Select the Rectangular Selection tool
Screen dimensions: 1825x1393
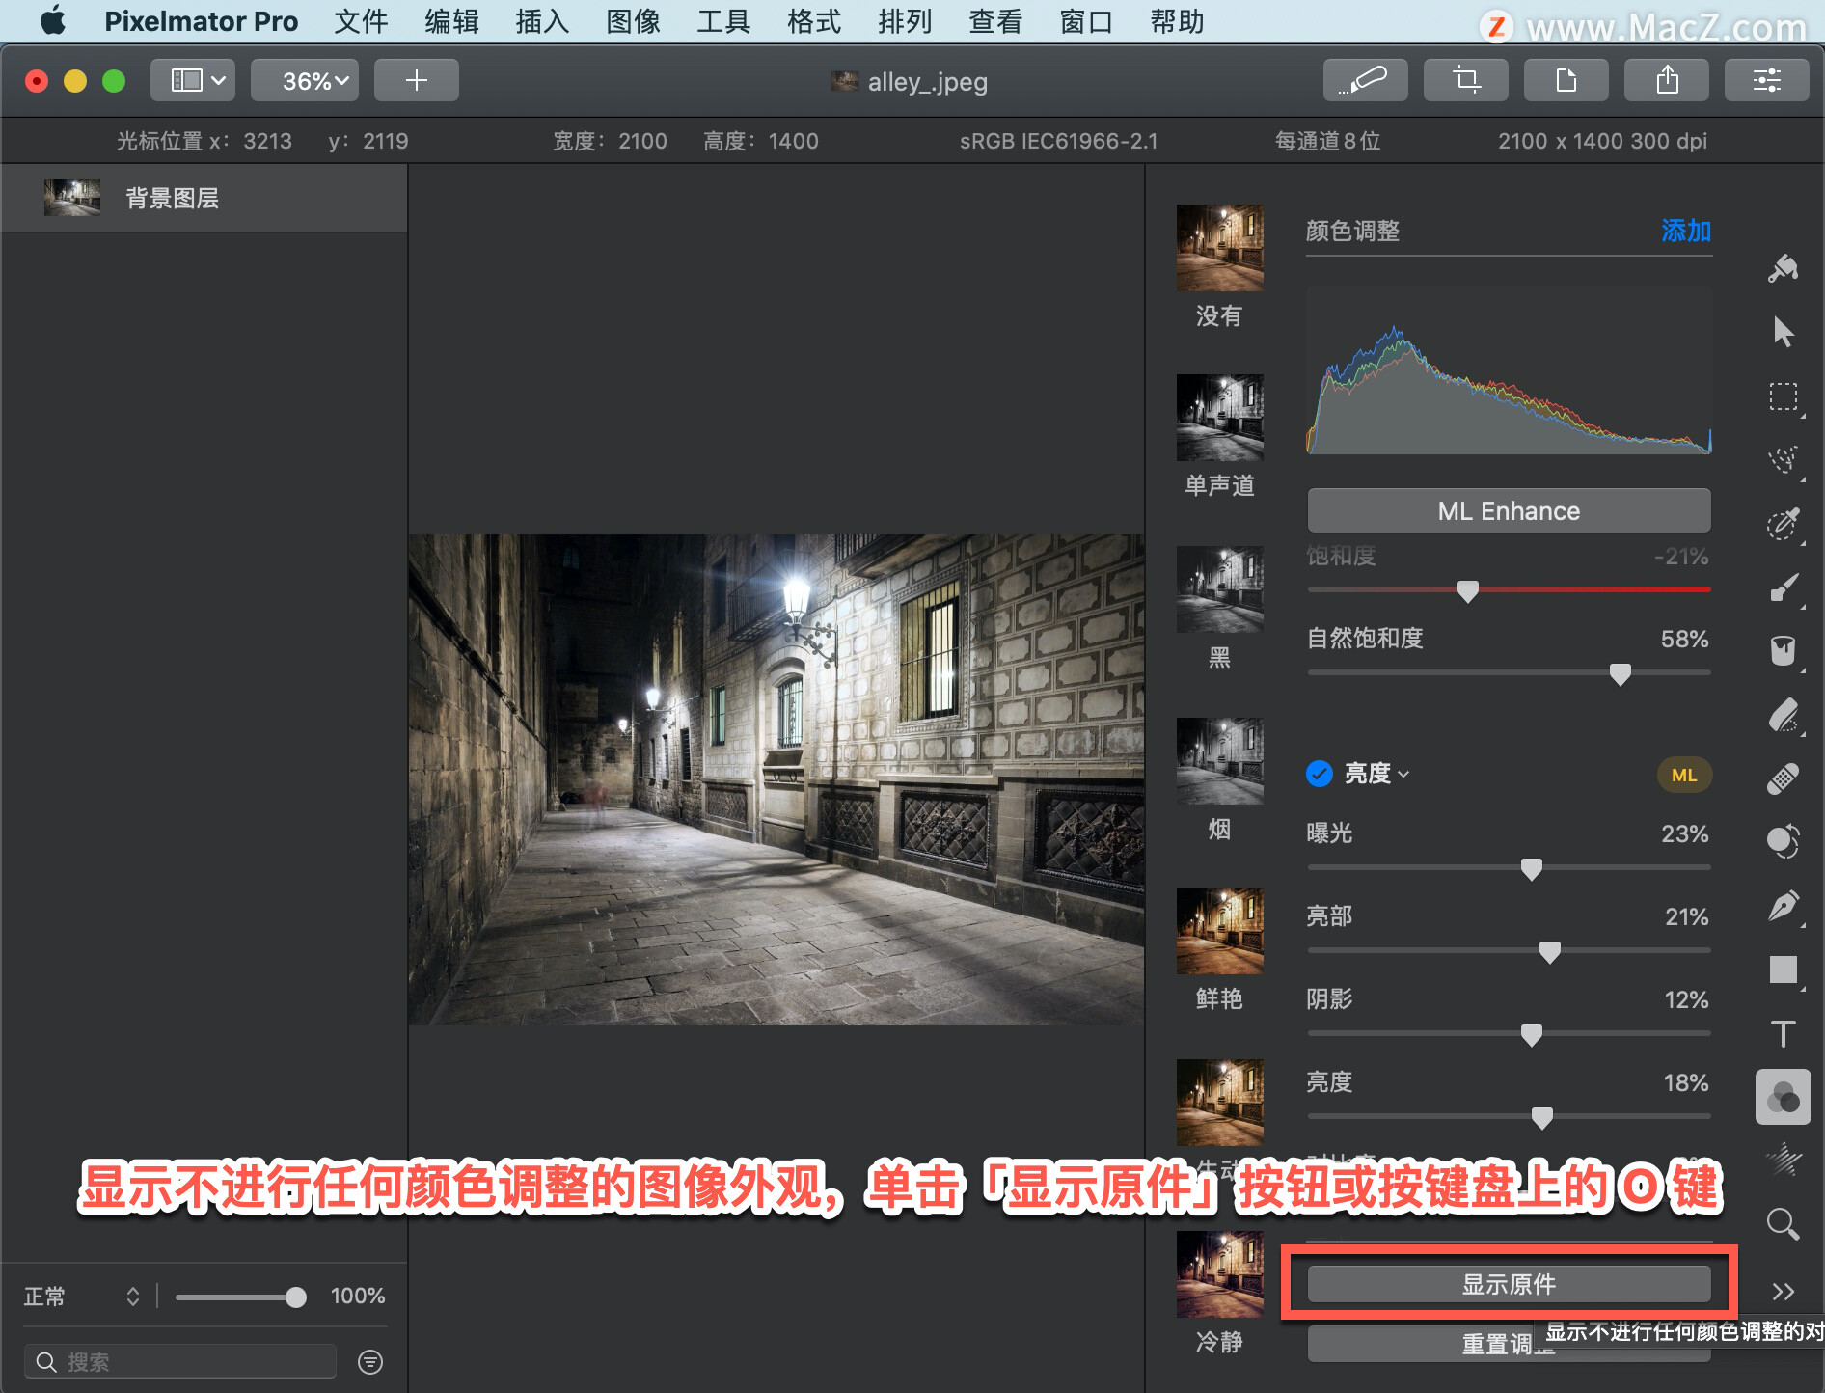[x=1784, y=396]
